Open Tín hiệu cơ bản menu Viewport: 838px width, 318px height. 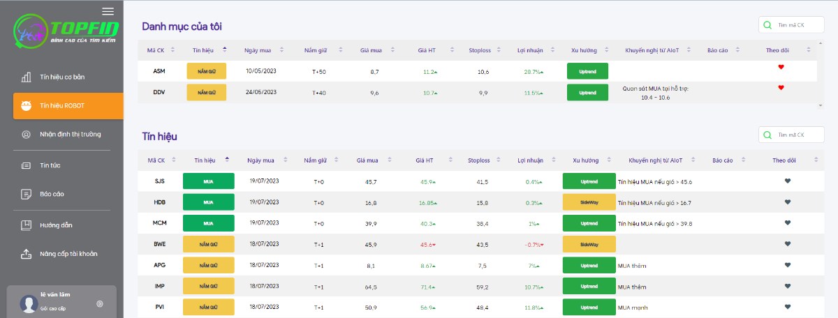62,77
